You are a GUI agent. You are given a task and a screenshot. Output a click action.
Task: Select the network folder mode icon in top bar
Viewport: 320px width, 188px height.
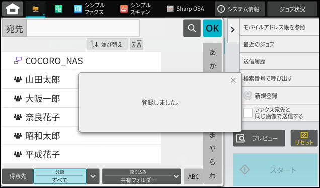point(36,9)
